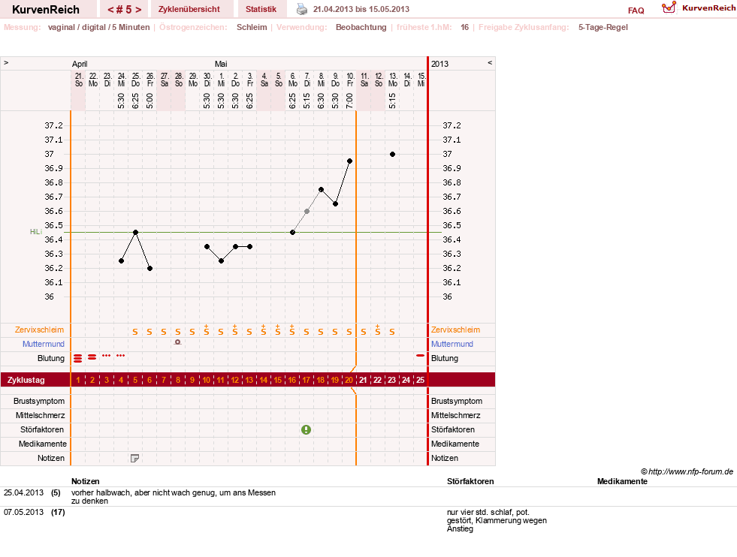Screen dimensions: 737x557
Task: Click spotting dots icon on cycle day 4
Action: [x=121, y=356]
